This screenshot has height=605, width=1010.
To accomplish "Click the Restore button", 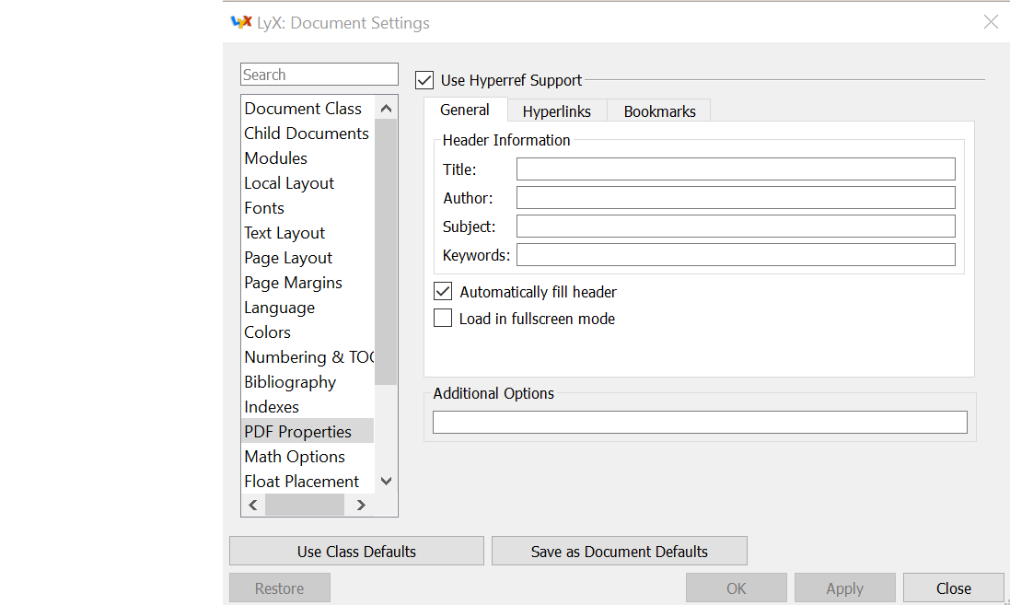I will pyautogui.click(x=280, y=588).
